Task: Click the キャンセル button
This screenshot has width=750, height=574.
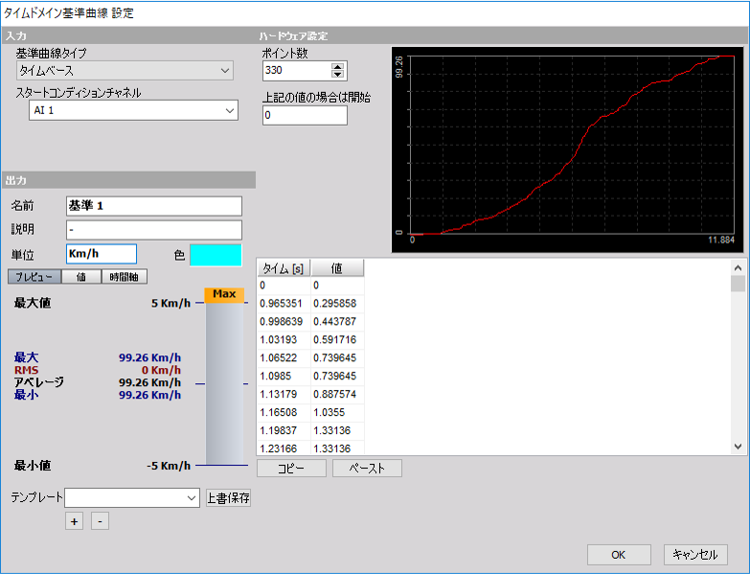Action: point(695,555)
